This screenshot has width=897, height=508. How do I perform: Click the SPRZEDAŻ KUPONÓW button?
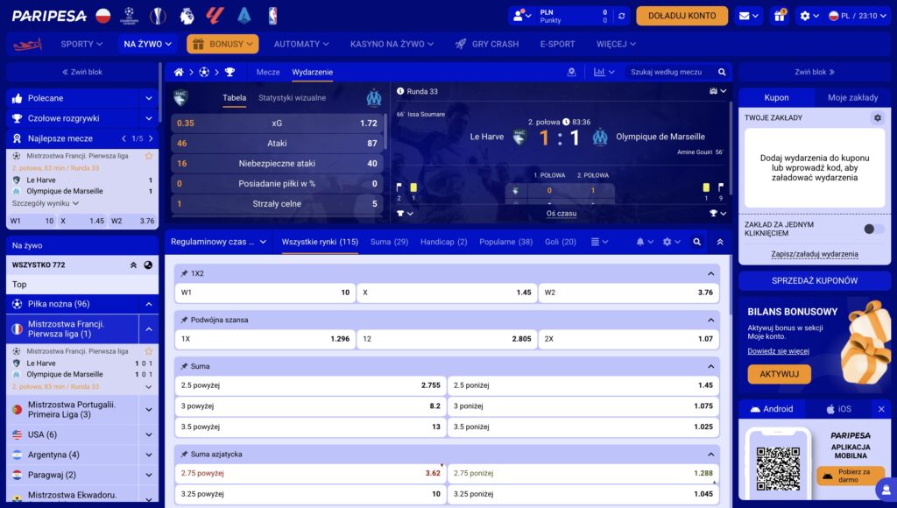tap(814, 281)
